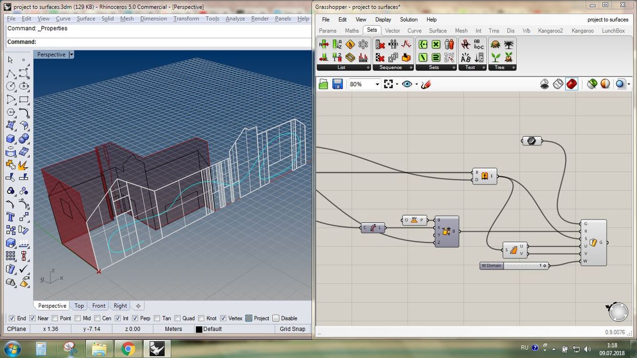Image resolution: width=637 pixels, height=358 pixels.
Task: Expand the Perspective viewport dropdown arrow
Action: [x=71, y=54]
